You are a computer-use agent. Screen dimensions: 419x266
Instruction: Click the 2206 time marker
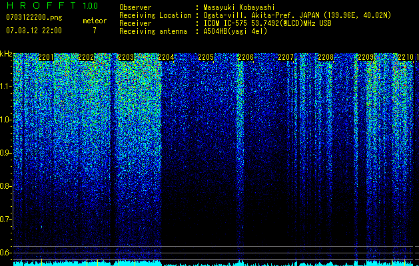[x=246, y=57]
